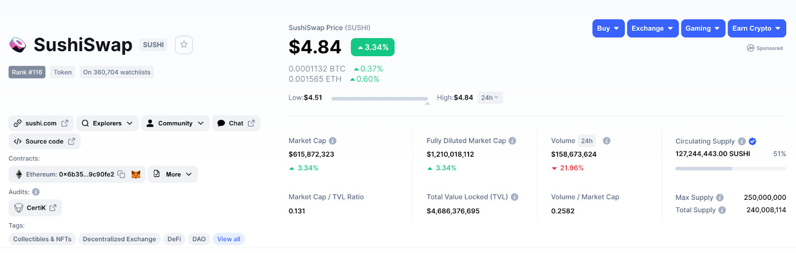Screen dimensions: 796x253
Task: Click View all tags
Action: point(229,239)
